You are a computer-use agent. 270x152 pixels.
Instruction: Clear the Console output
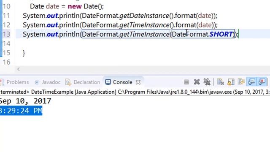click(x=220, y=82)
